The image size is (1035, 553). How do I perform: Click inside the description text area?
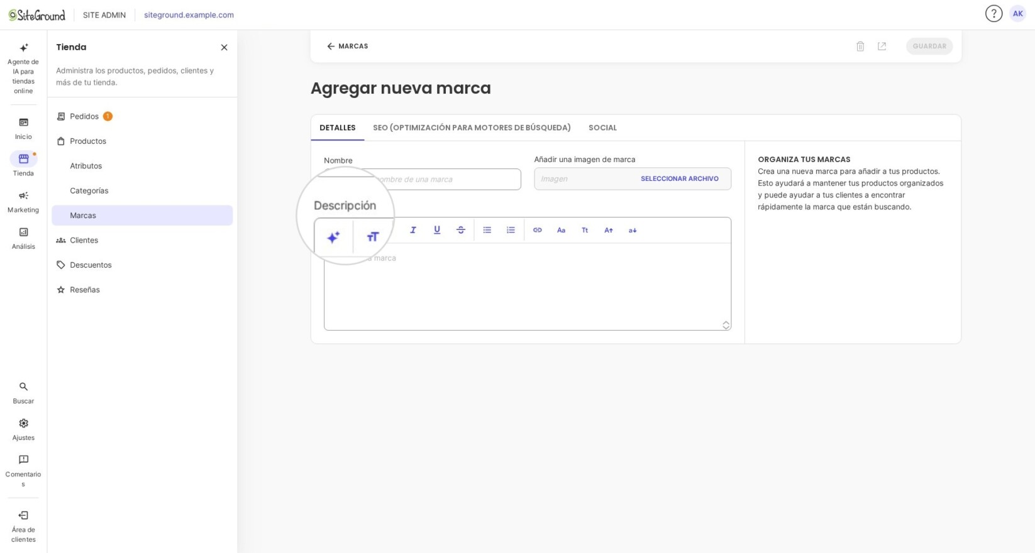pos(528,287)
